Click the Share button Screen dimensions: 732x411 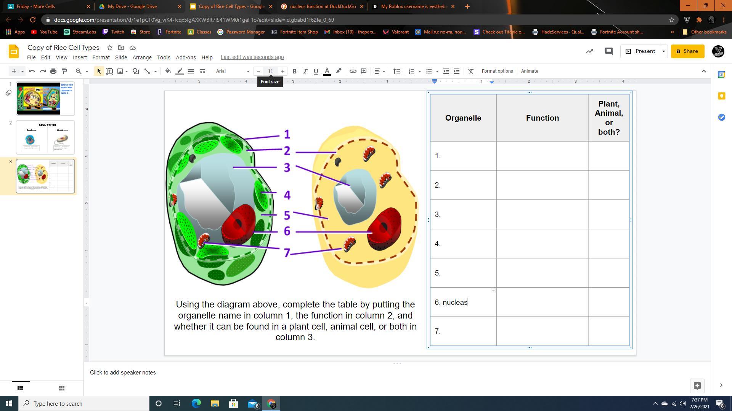click(x=687, y=51)
